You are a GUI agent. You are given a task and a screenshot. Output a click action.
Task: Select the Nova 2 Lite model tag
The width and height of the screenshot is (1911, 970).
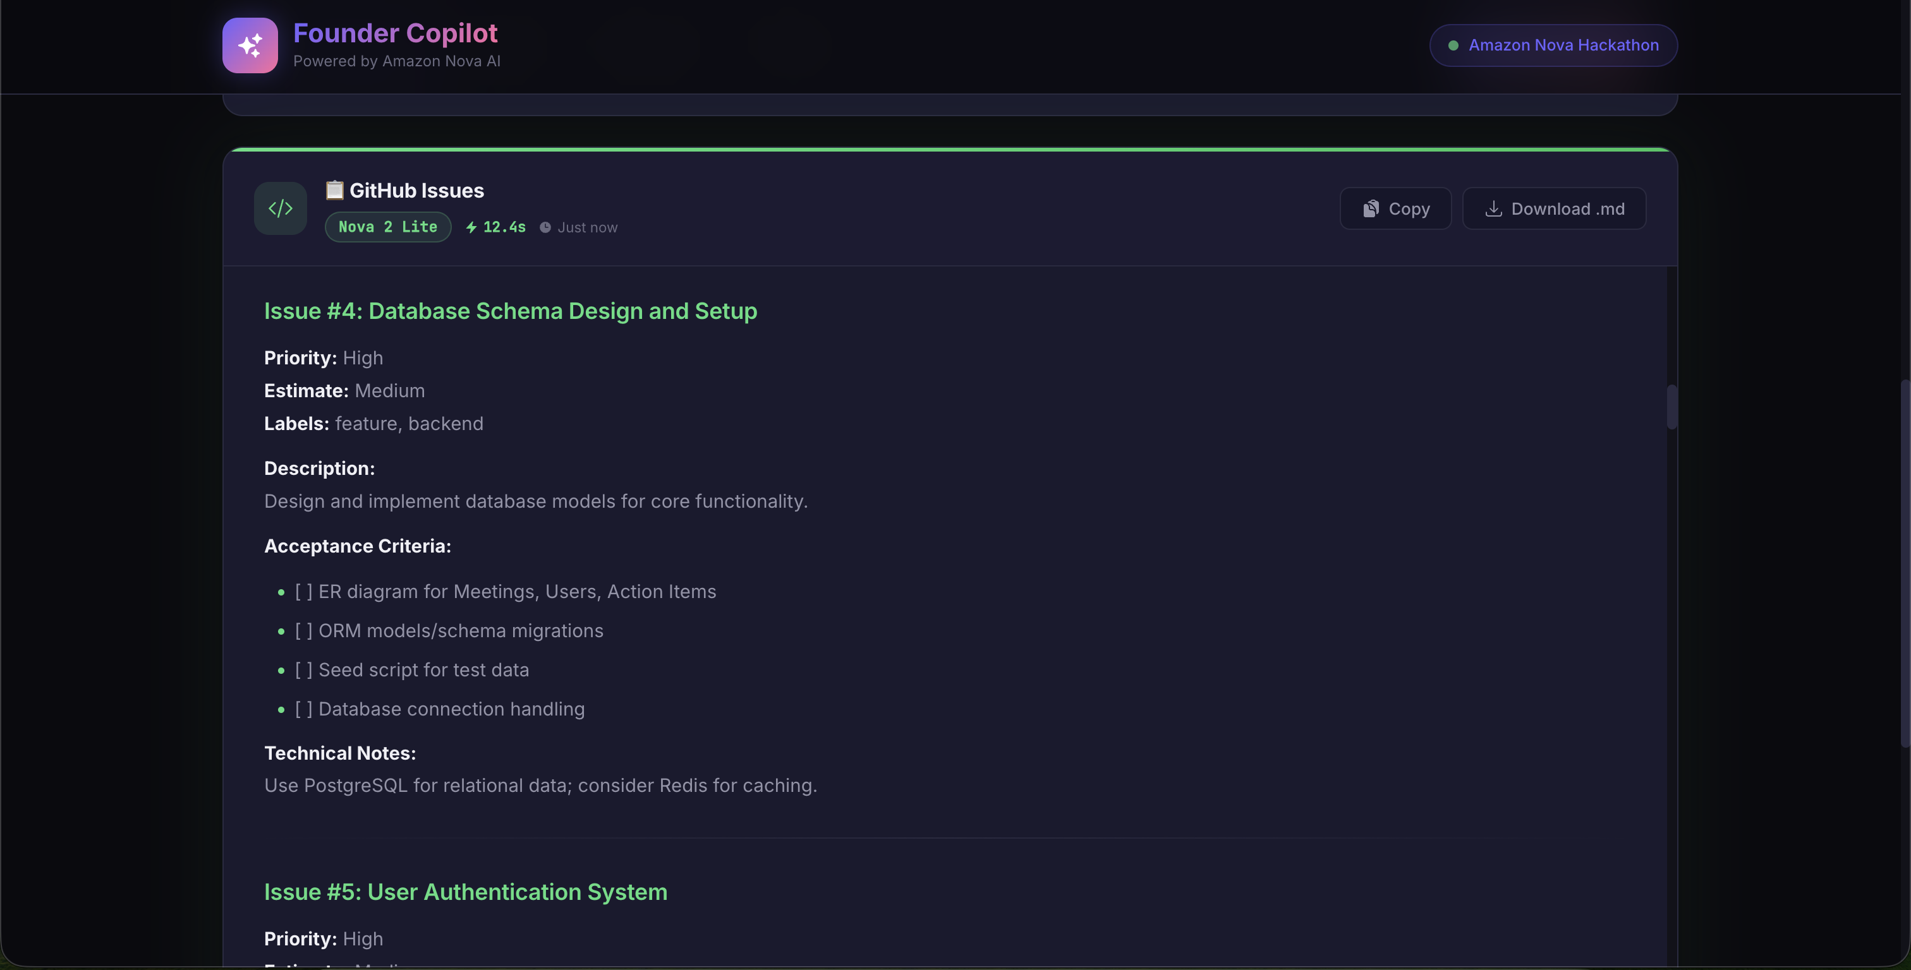[x=388, y=227]
